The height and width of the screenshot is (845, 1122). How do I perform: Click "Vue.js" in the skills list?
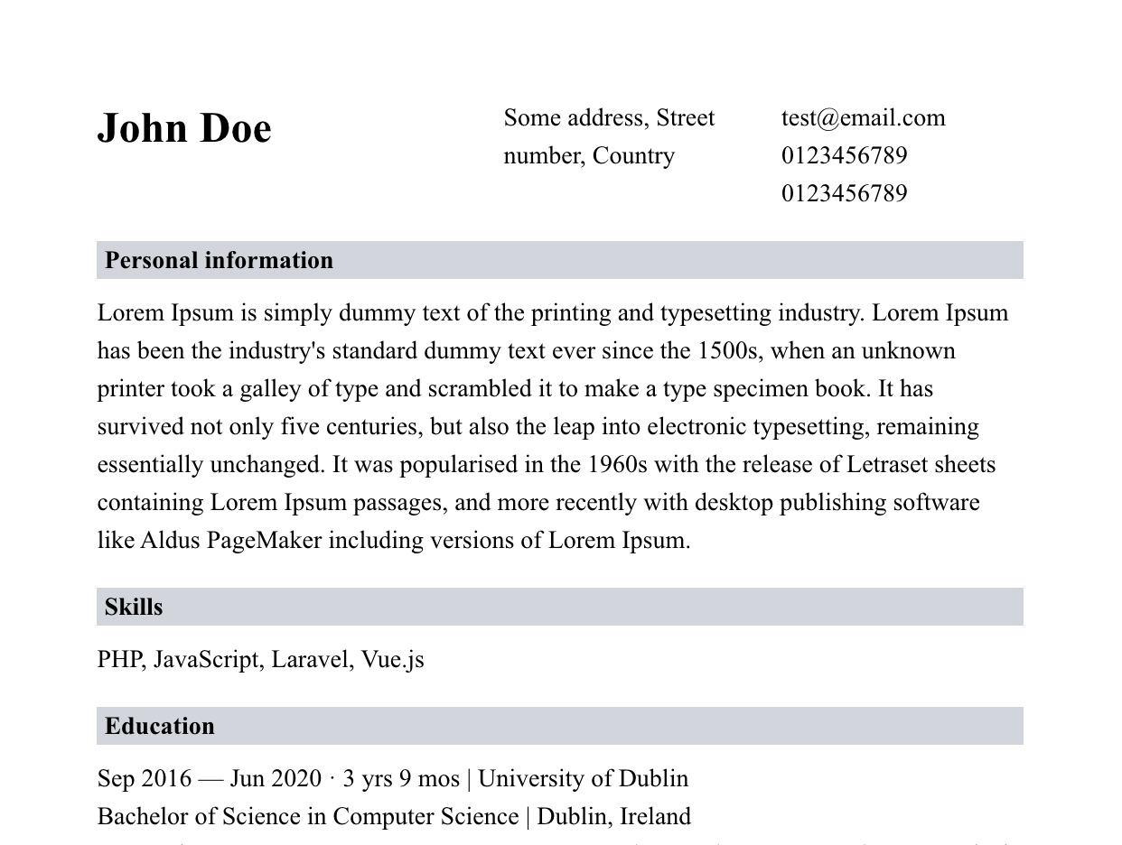(392, 660)
